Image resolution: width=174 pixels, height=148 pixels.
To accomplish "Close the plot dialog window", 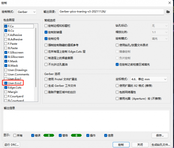I will [170, 3].
